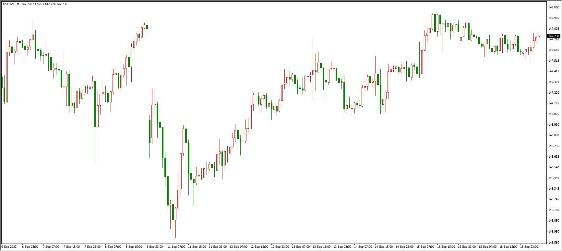
Task: Click the 146.830 price axis label
Action: (x=554, y=135)
